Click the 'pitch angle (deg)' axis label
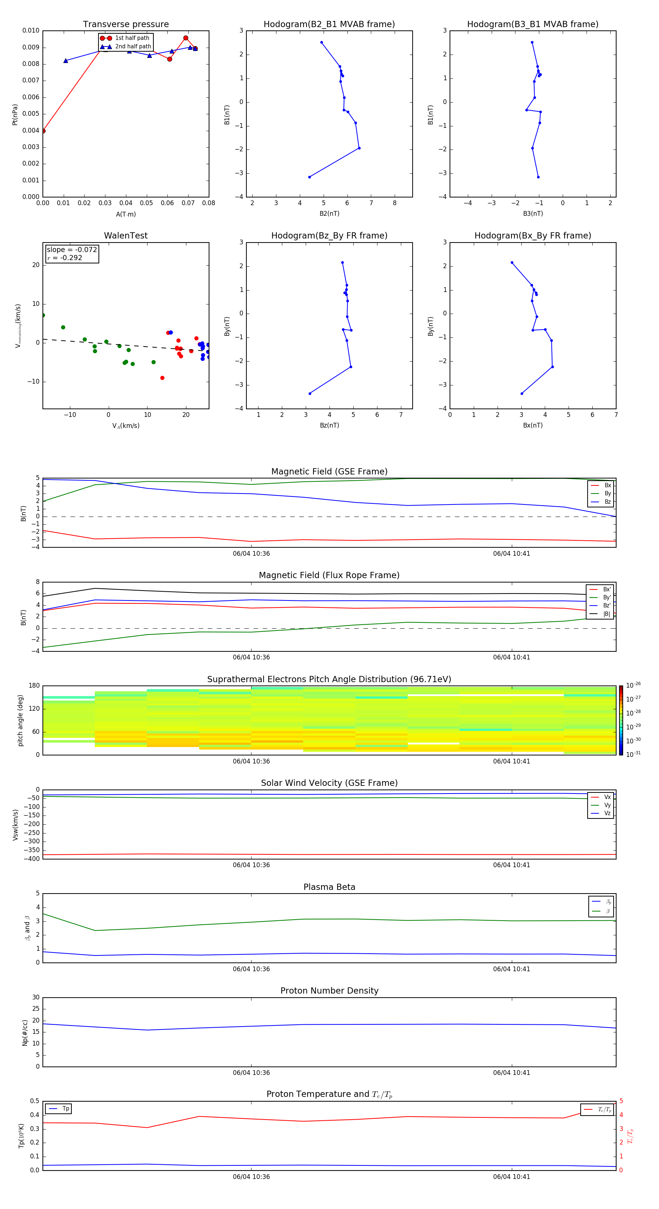 (21, 720)
